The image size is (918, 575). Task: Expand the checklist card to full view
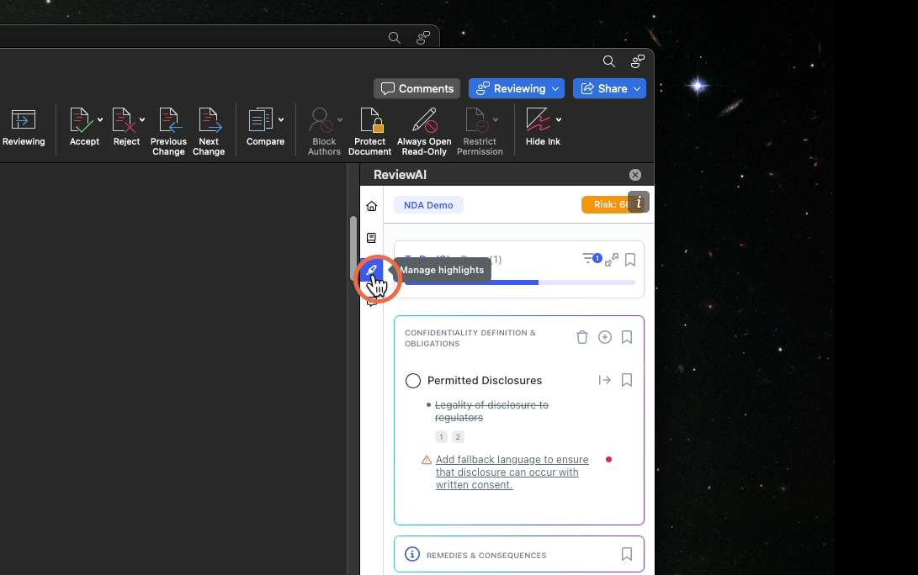point(612,260)
